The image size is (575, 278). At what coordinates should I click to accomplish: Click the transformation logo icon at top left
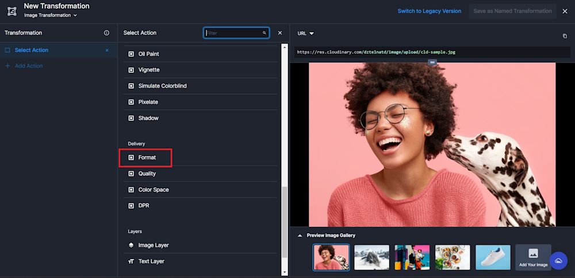click(x=11, y=11)
